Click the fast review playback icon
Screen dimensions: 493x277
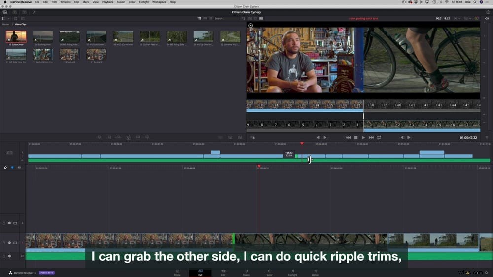(x=253, y=137)
